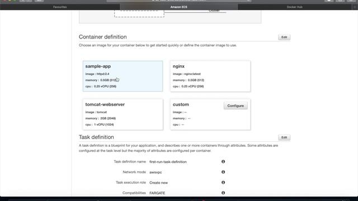Switch to the Amazon ECS browser tab
The image size is (358, 201).
click(x=179, y=7)
